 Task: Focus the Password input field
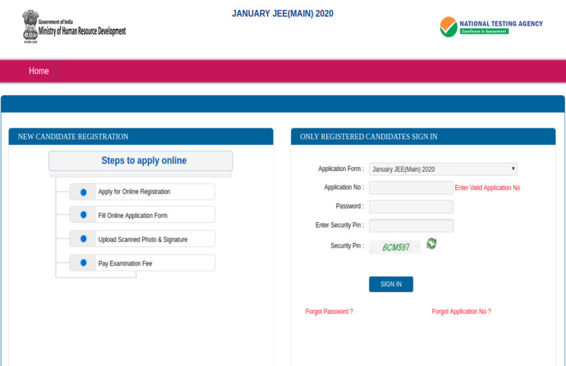(x=411, y=206)
